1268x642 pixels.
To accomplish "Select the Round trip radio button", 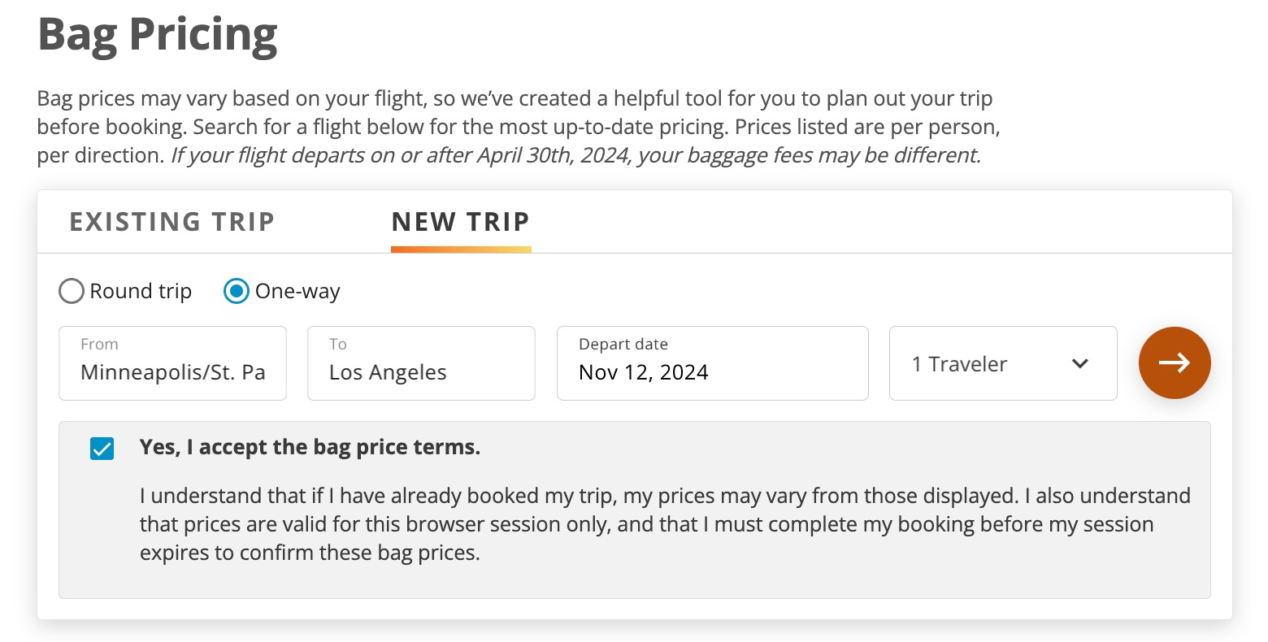I will (72, 291).
